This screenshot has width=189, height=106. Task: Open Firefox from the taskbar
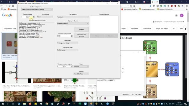pos(30,104)
